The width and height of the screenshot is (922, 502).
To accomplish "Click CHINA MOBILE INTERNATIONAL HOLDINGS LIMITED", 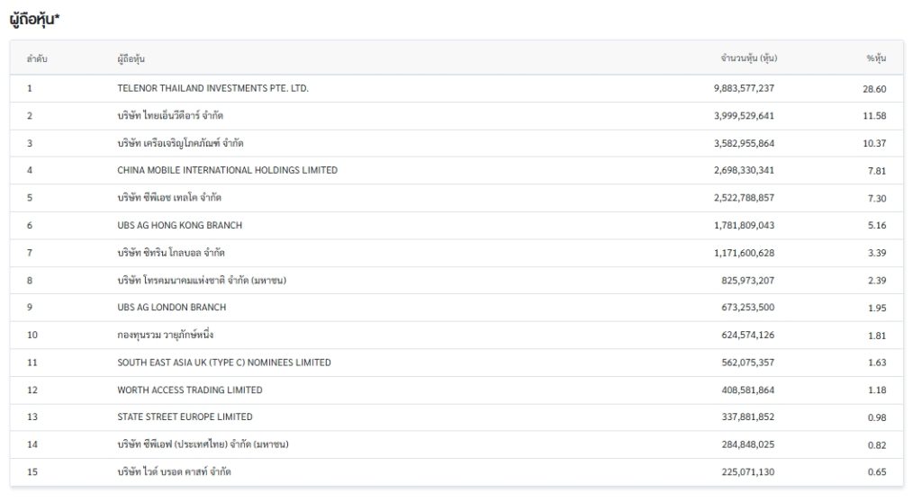I will [x=227, y=170].
